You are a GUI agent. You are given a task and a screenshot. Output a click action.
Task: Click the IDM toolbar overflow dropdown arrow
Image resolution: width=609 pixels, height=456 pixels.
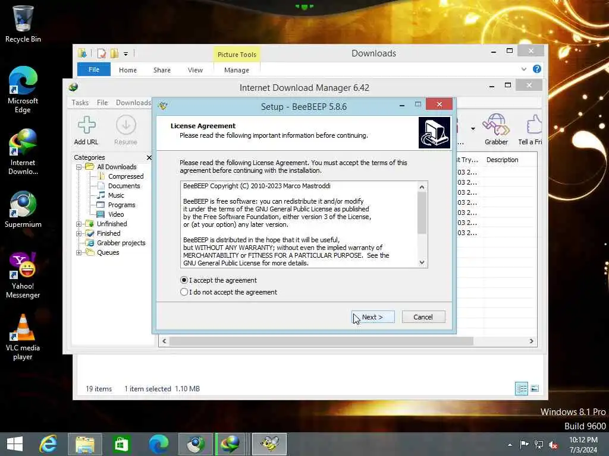coord(473,128)
